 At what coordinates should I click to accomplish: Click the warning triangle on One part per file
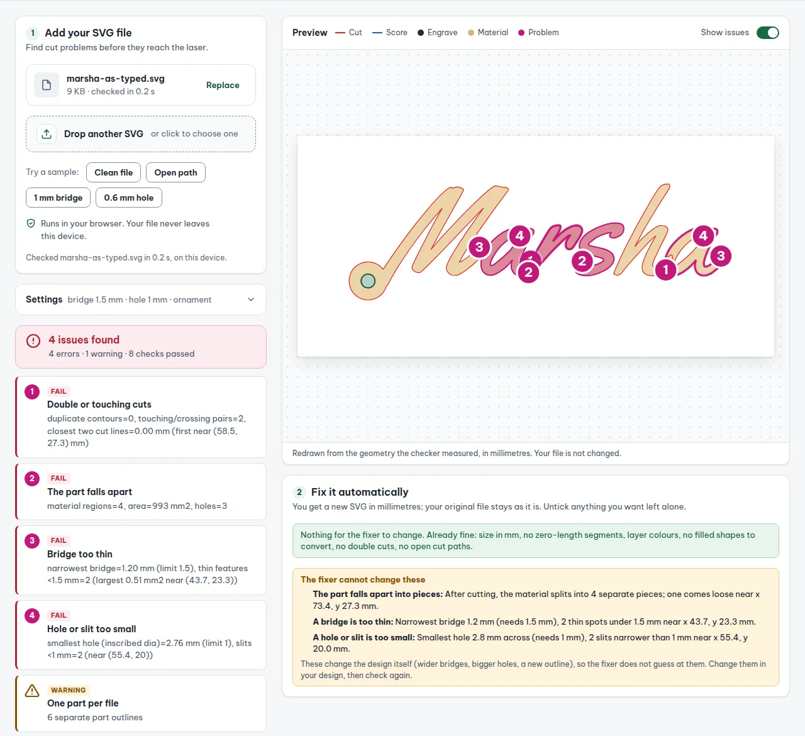[x=32, y=691]
